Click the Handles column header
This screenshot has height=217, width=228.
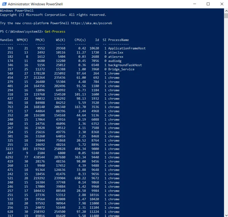6,40
